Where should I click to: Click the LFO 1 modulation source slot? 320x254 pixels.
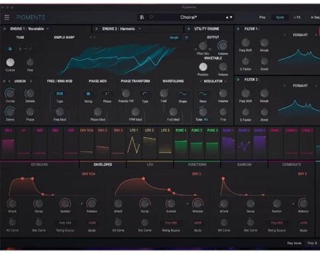pos(134,143)
